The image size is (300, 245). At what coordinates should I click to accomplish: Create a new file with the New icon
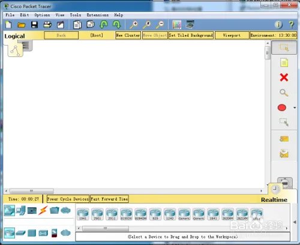[x=8, y=25]
